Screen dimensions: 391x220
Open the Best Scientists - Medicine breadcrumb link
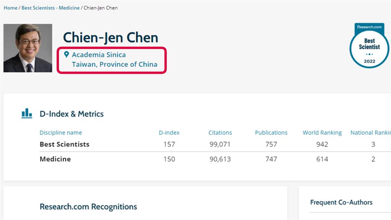point(50,8)
